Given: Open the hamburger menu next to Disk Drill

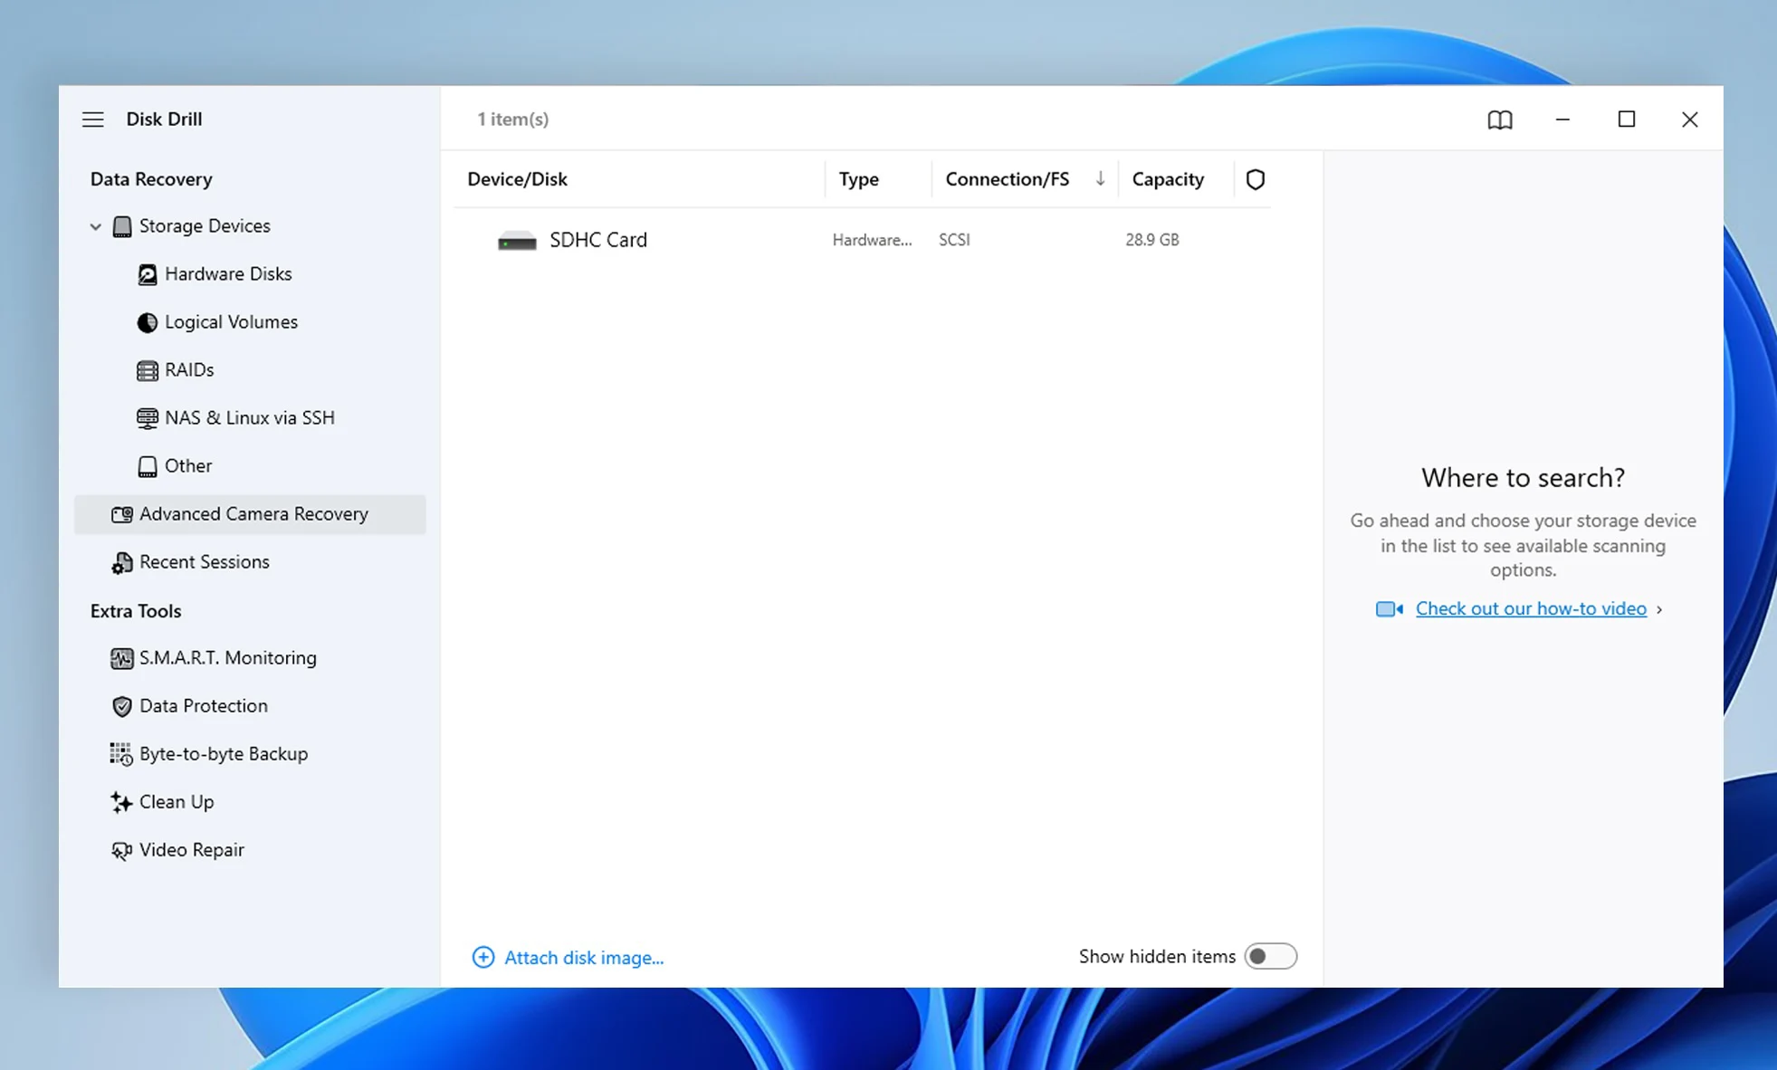Looking at the screenshot, I should (92, 119).
